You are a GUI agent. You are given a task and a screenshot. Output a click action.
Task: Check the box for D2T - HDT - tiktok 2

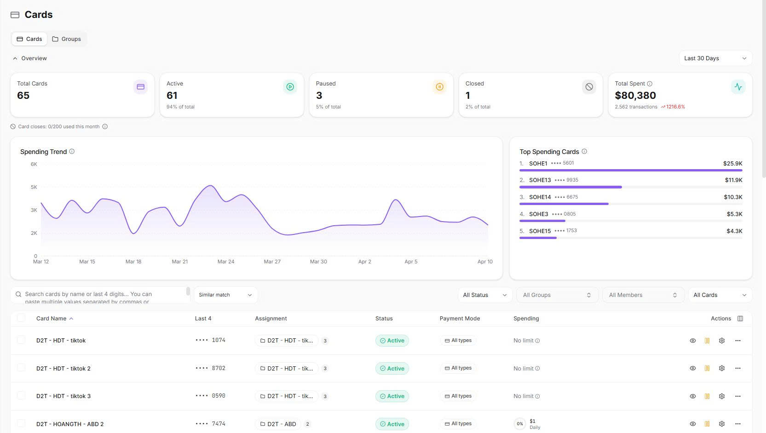point(21,368)
